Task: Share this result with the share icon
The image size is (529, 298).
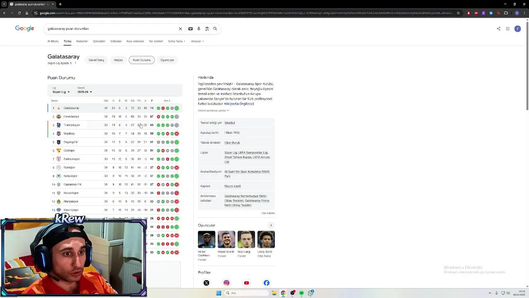Action: pyautogui.click(x=498, y=29)
